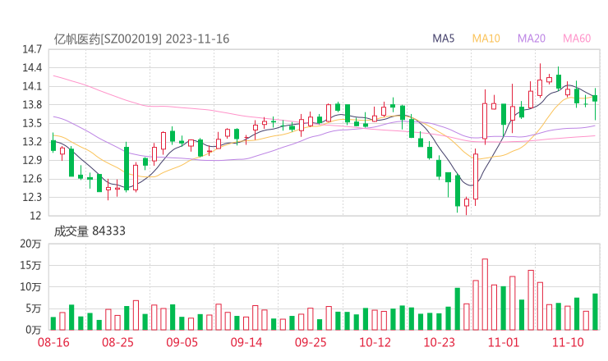
Task: Click the 成交量 84333 volume label
Action: tap(90, 231)
